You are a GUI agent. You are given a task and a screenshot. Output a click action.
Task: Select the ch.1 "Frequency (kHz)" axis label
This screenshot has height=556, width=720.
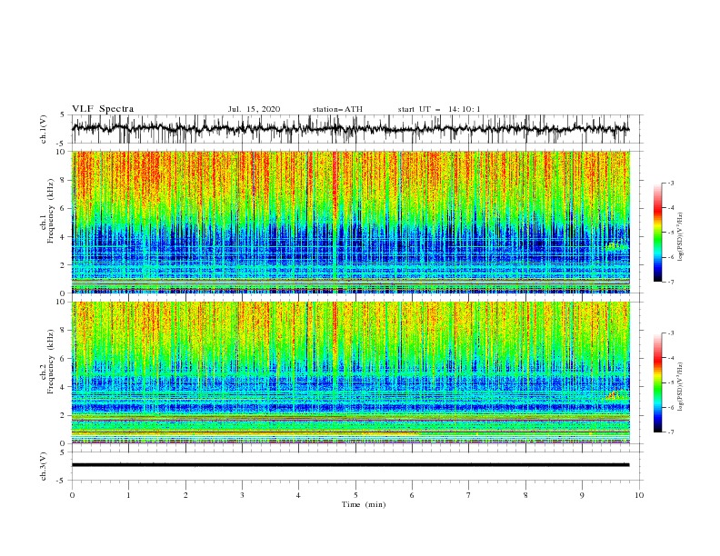tap(51, 212)
